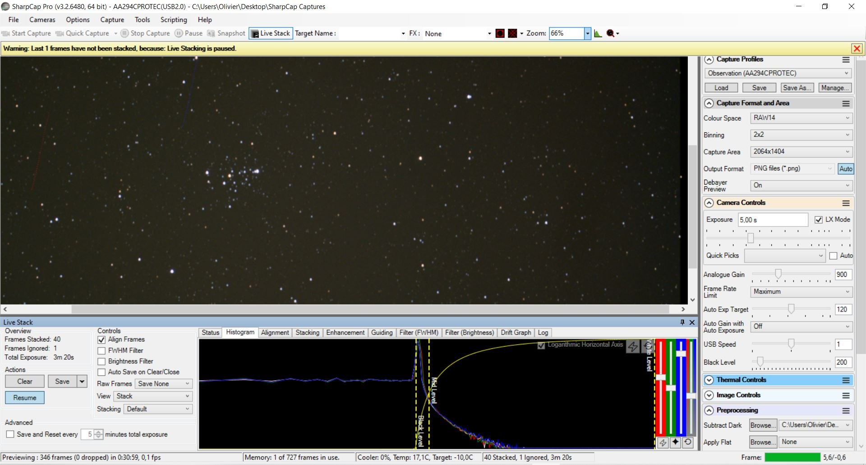Click the Analogue Gain slider handle

tap(778, 274)
